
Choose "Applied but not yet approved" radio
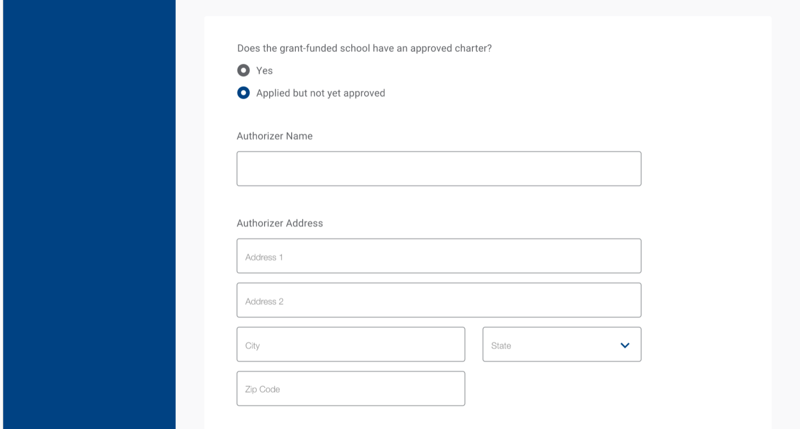point(244,93)
